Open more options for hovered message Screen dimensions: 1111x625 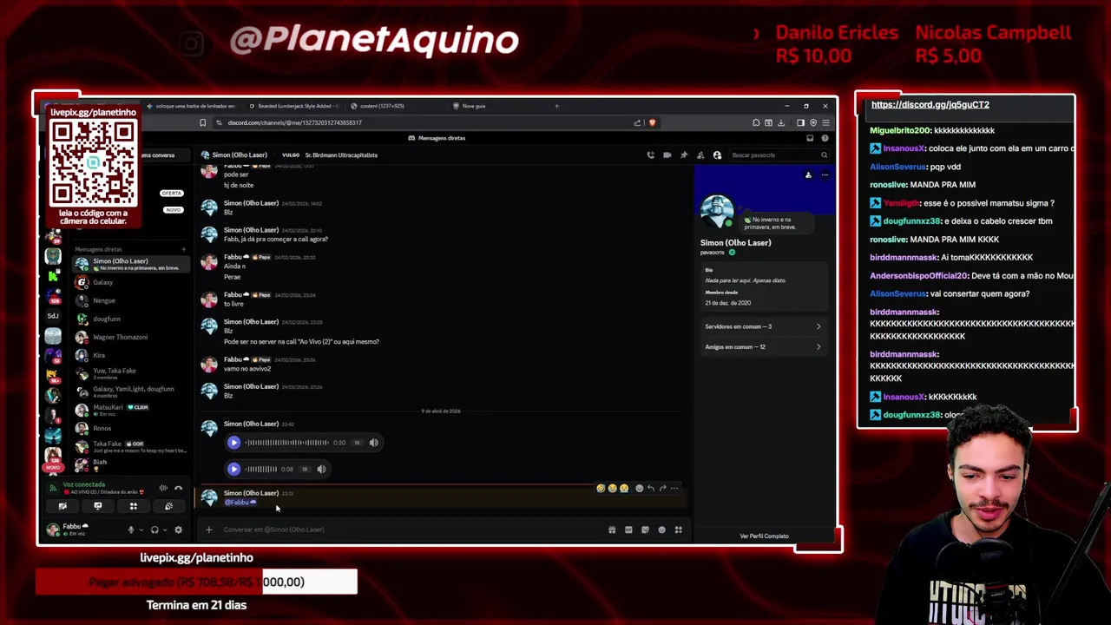674,489
